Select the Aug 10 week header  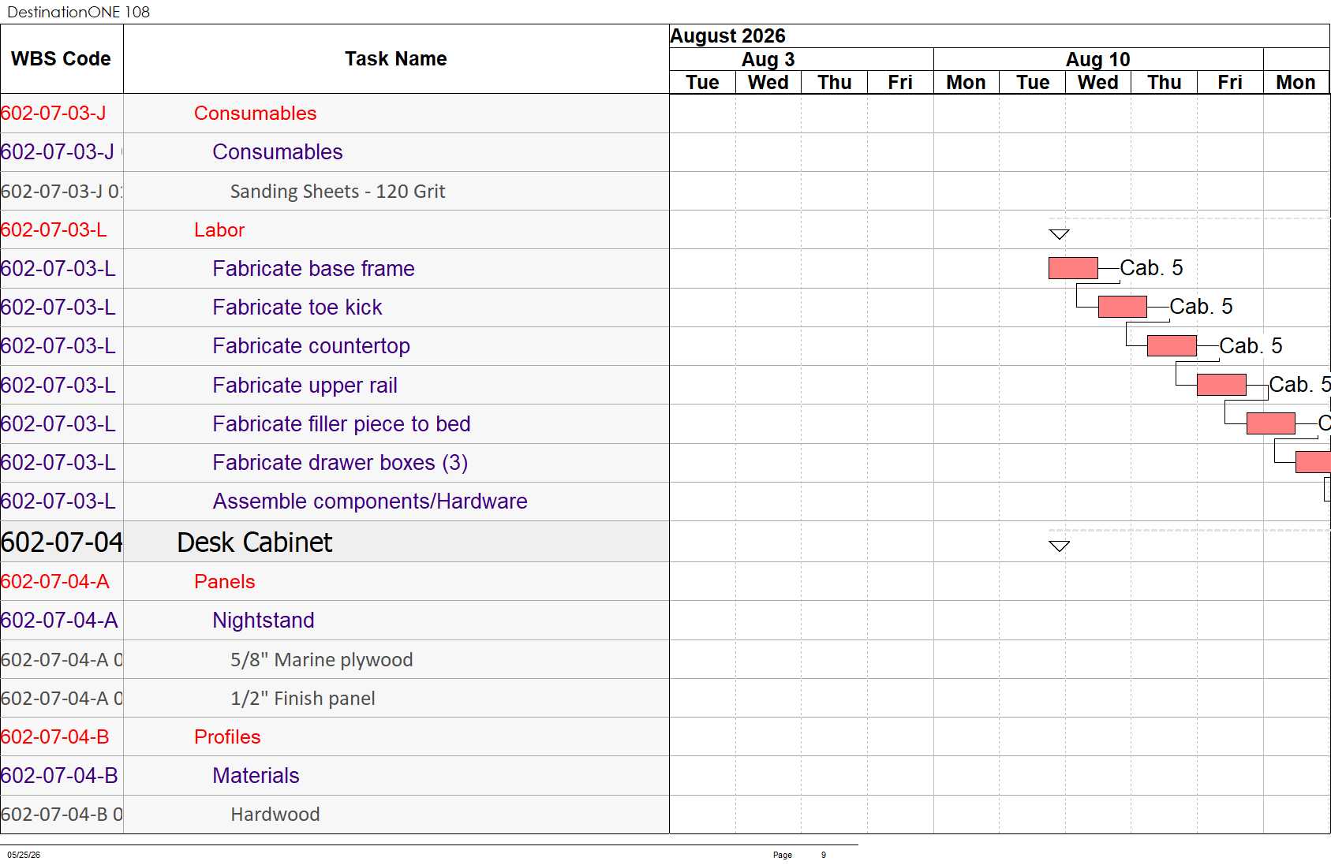tap(1098, 60)
